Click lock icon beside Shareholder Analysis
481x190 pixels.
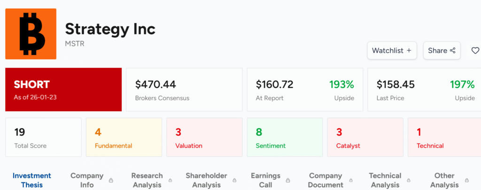[235, 180]
